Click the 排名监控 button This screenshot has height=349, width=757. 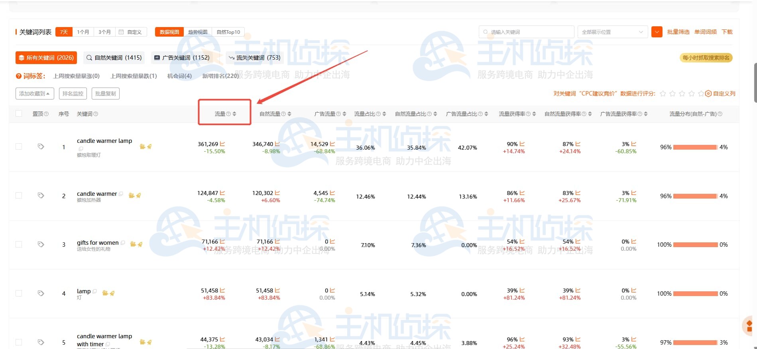(x=73, y=94)
